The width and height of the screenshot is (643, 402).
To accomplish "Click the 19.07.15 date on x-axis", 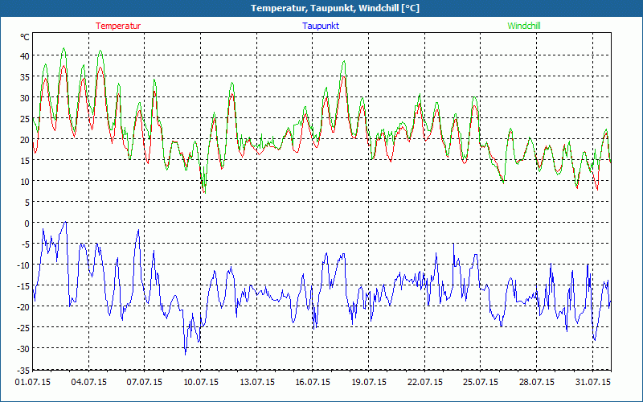I will pos(369,382).
